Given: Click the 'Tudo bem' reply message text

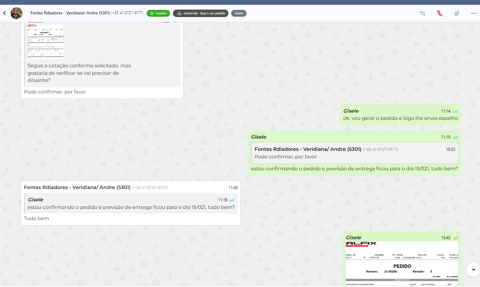Looking at the screenshot, I should click(36, 218).
